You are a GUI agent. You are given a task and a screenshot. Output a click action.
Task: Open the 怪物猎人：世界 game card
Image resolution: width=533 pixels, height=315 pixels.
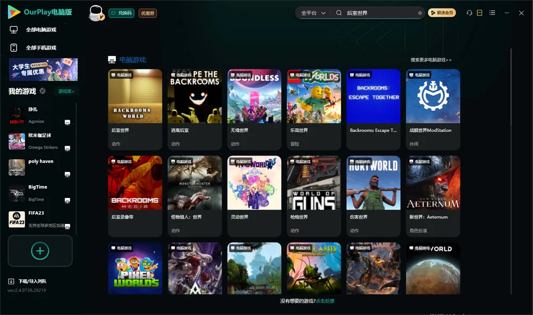(x=195, y=196)
